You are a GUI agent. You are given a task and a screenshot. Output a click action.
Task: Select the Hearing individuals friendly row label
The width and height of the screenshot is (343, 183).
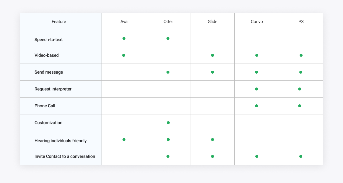61,141
